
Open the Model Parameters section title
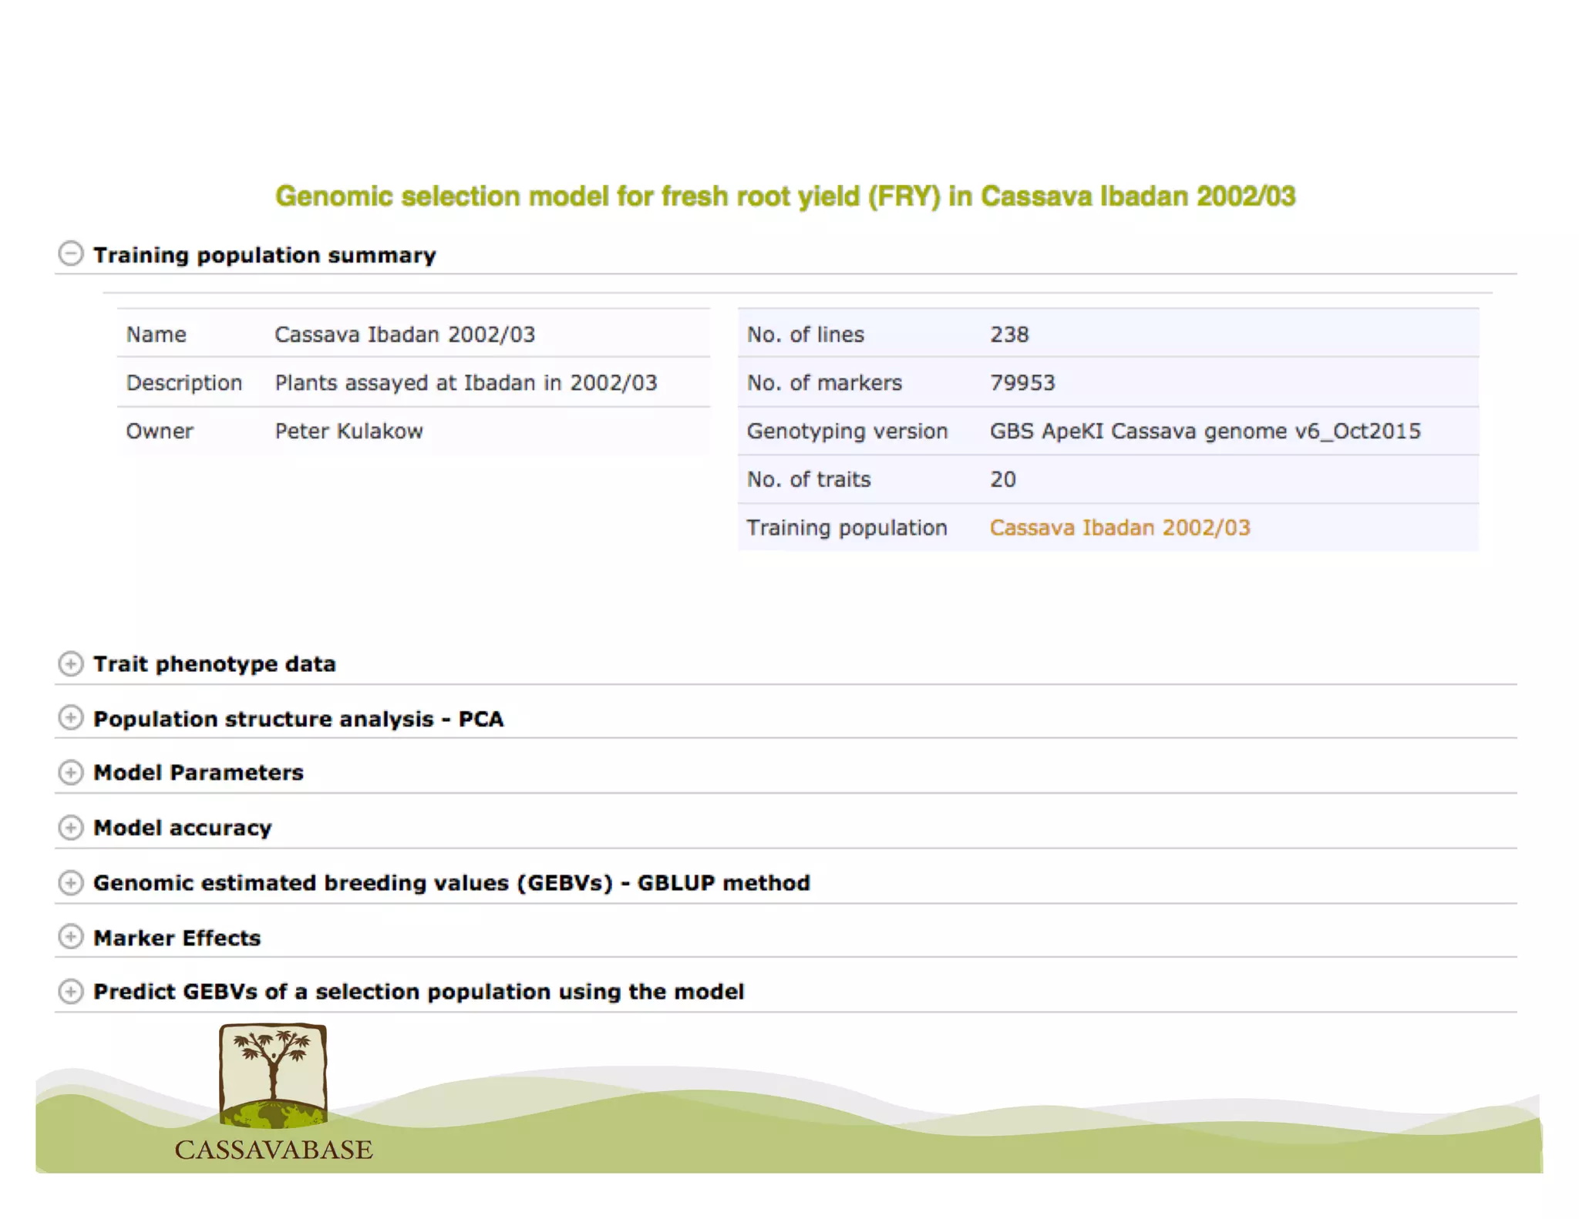(x=198, y=773)
